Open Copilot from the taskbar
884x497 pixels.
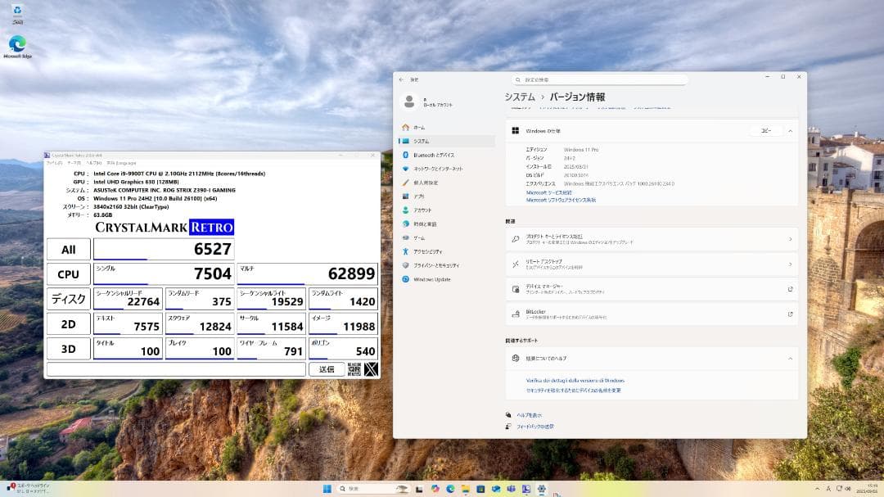tap(435, 489)
